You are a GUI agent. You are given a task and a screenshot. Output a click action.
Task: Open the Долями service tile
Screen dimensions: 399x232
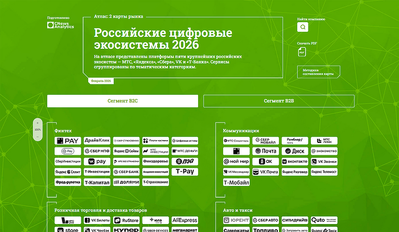126,182
